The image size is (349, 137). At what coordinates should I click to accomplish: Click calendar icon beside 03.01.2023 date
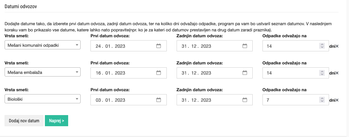159,100
